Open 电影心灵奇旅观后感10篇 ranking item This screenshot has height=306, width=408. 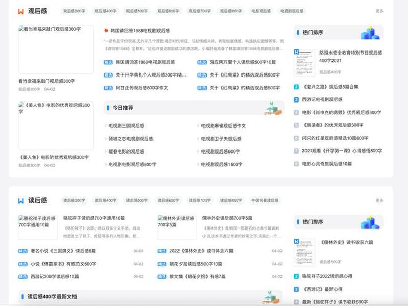pos(327,164)
